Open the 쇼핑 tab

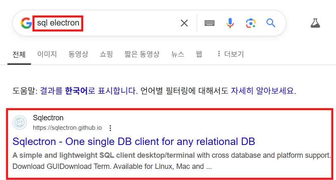coord(106,54)
